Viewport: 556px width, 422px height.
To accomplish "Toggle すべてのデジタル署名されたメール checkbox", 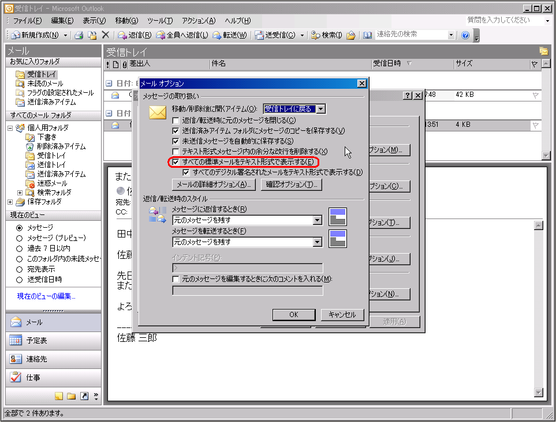I will coord(186,172).
